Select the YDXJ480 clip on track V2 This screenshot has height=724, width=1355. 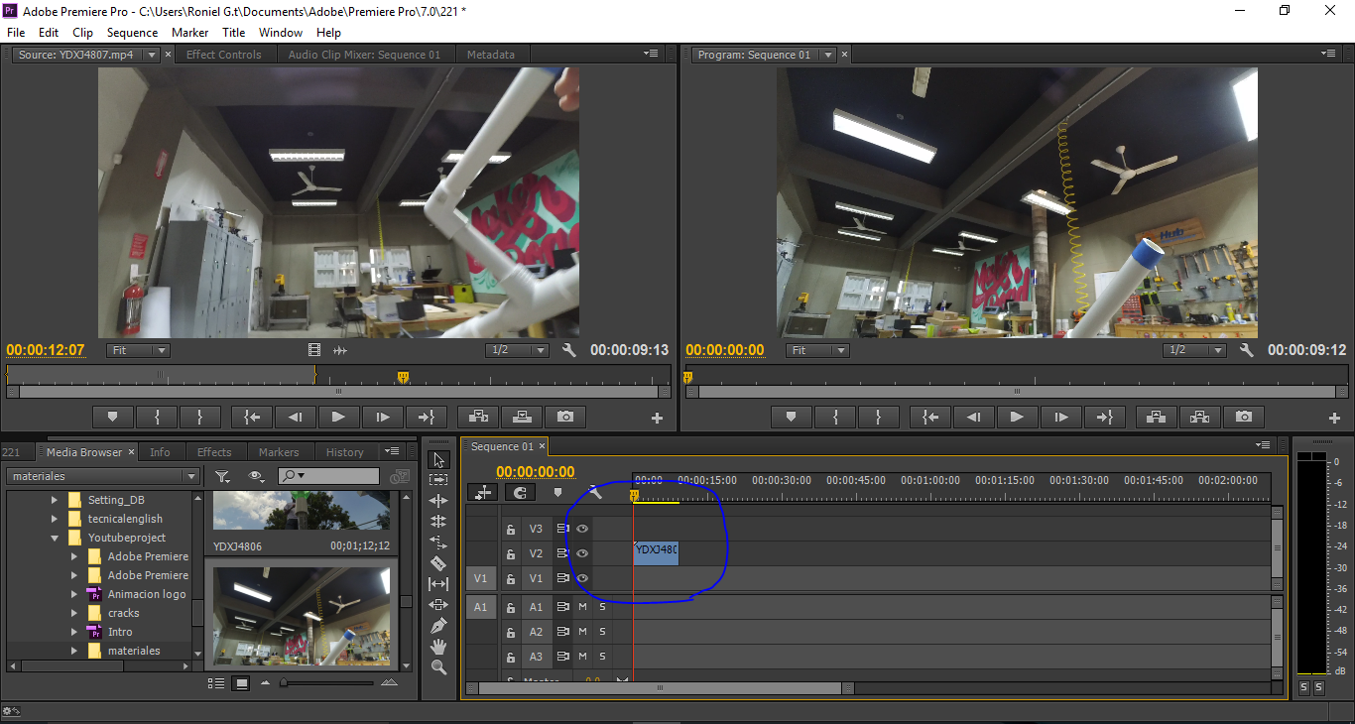656,552
